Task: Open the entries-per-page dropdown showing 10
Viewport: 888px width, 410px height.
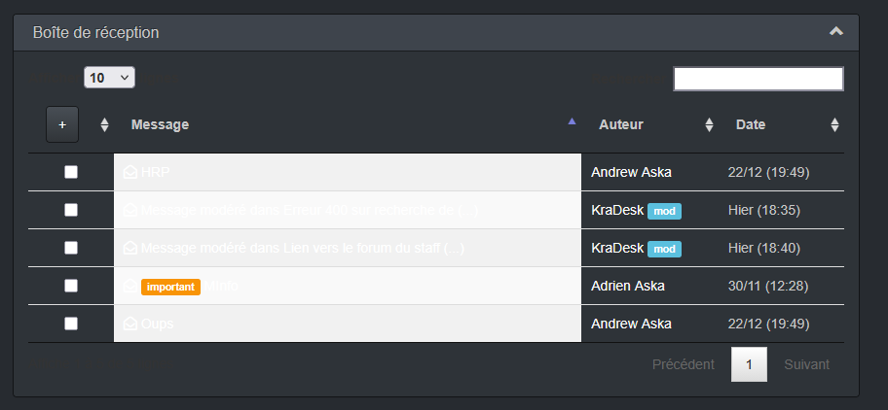Action: (x=109, y=78)
